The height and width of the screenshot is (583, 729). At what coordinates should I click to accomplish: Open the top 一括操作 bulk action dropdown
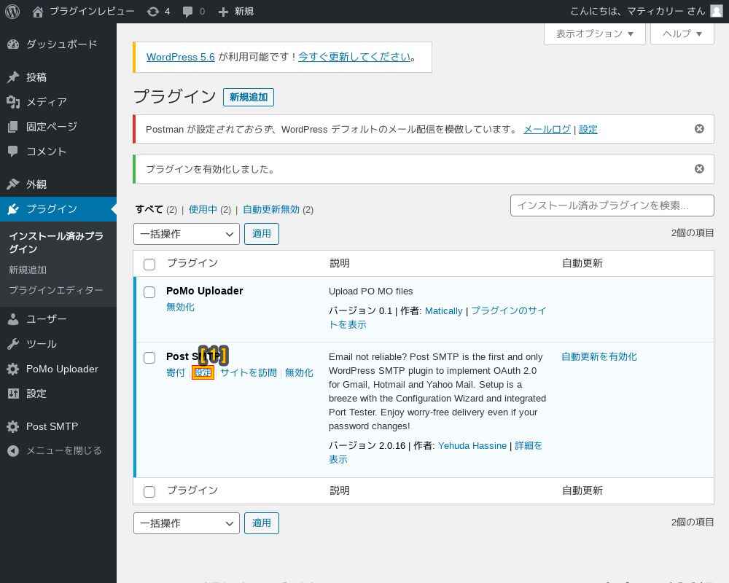click(187, 234)
